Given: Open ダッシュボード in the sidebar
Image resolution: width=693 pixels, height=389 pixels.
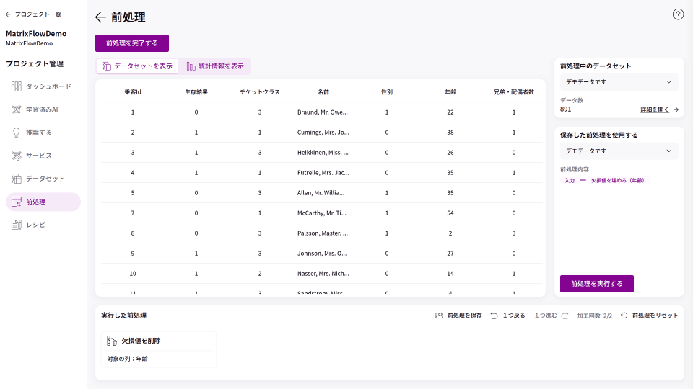Looking at the screenshot, I should click(43, 86).
